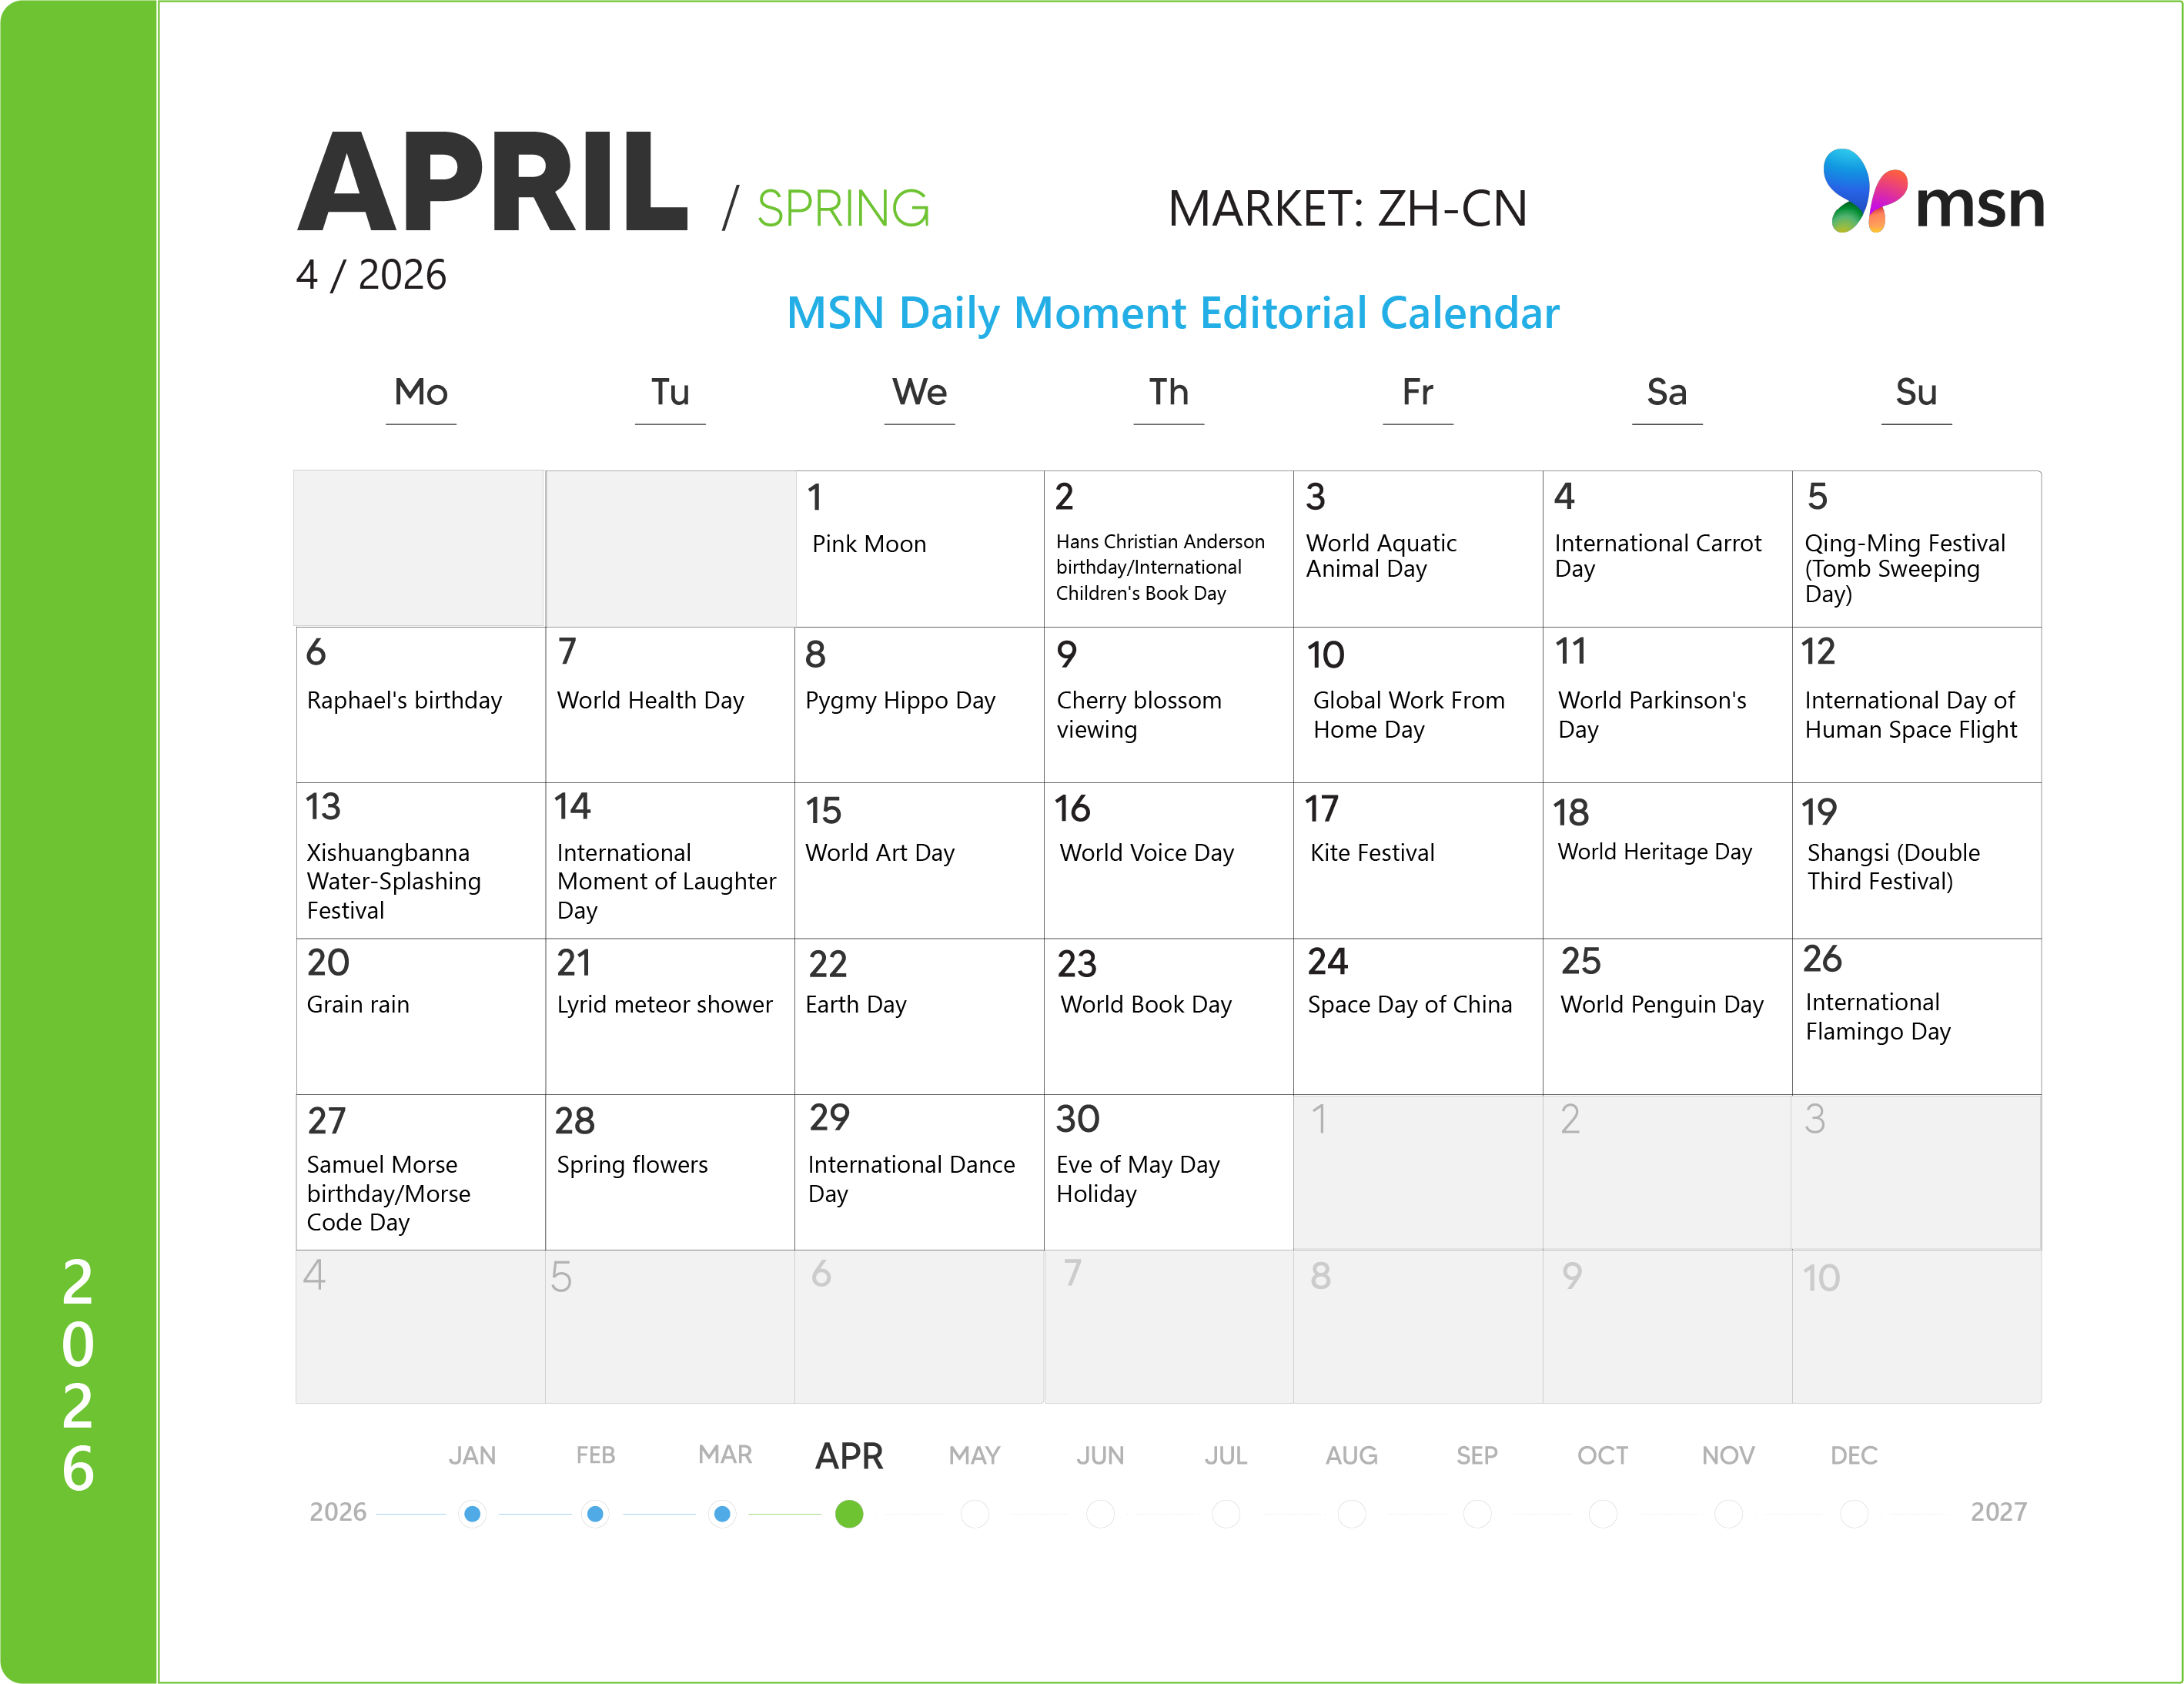
Task: Open the World Penguin Day entry
Action: tap(1661, 1004)
